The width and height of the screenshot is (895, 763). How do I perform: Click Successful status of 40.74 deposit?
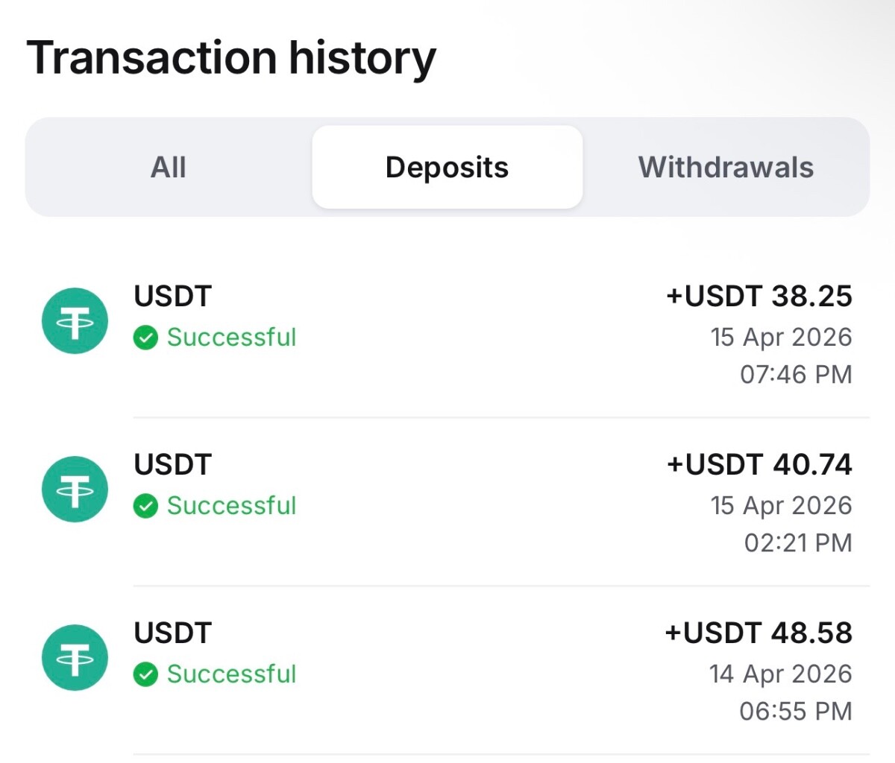click(231, 506)
